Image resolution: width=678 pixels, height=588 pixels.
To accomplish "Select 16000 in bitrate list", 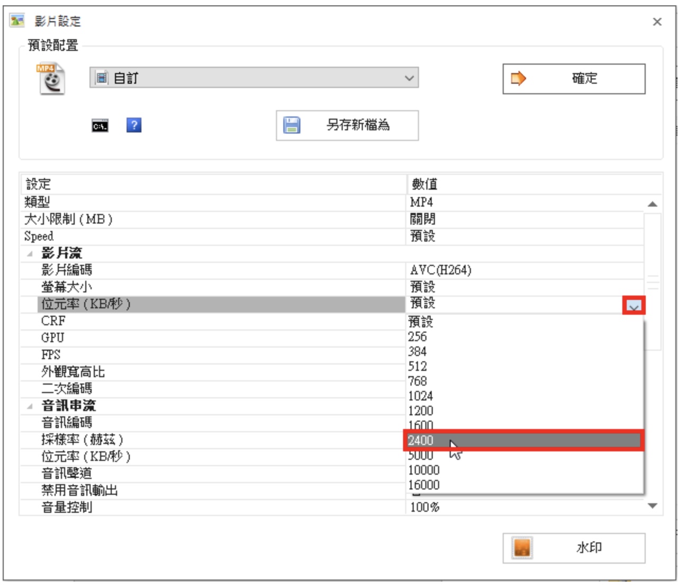I will coord(524,485).
